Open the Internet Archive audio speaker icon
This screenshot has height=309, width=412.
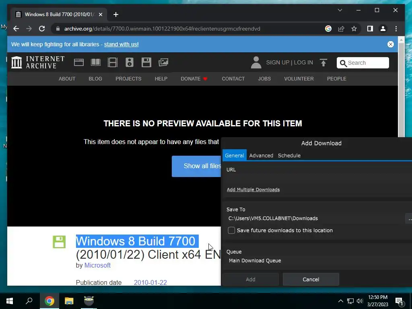coord(130,62)
